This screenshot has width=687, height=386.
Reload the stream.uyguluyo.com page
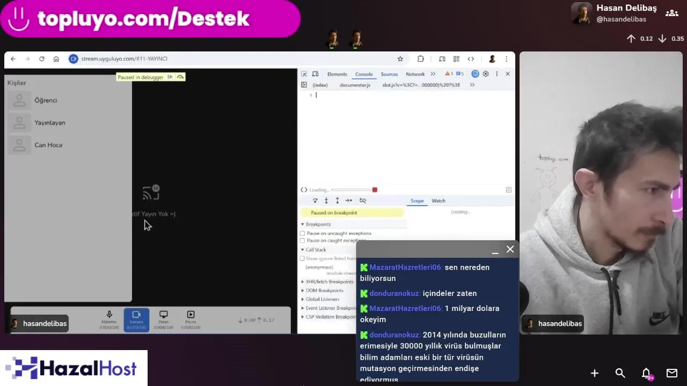pyautogui.click(x=42, y=59)
